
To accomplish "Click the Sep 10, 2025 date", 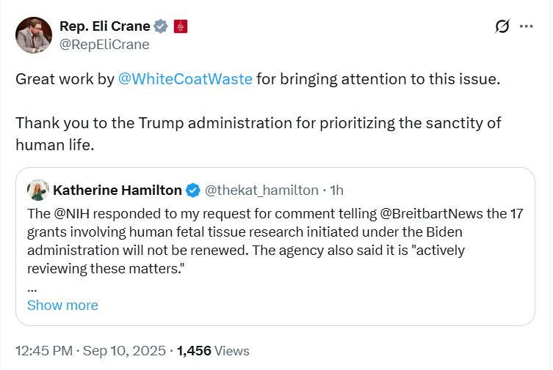I will pyautogui.click(x=124, y=351).
